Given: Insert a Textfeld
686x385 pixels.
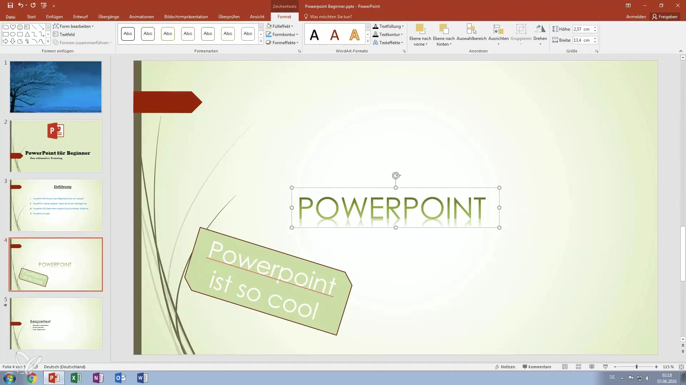Looking at the screenshot, I should 64,34.
